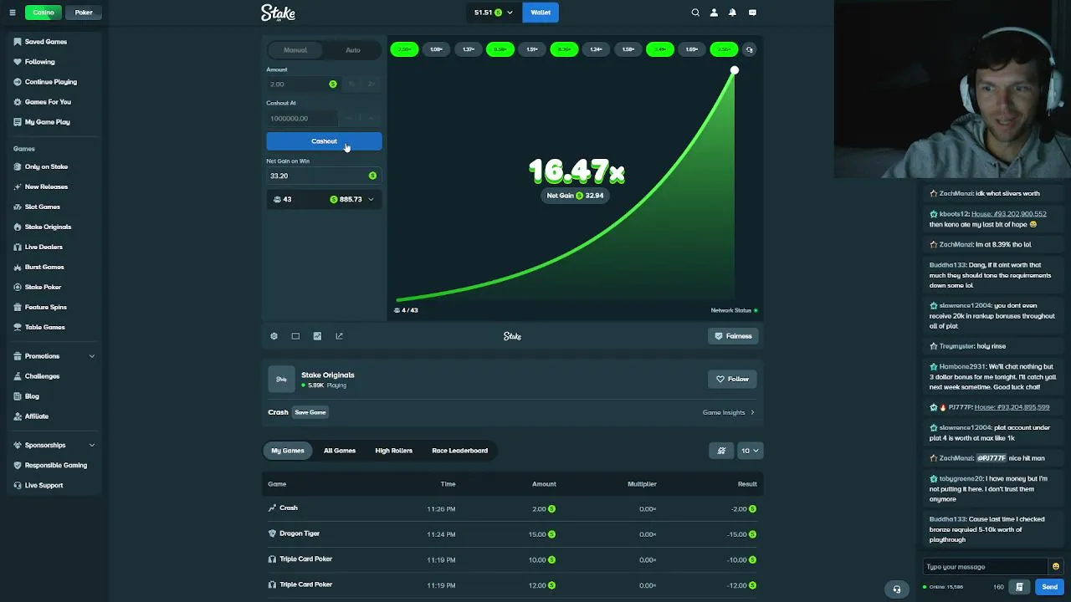Click the chat message input field
1071x602 pixels.
point(986,567)
